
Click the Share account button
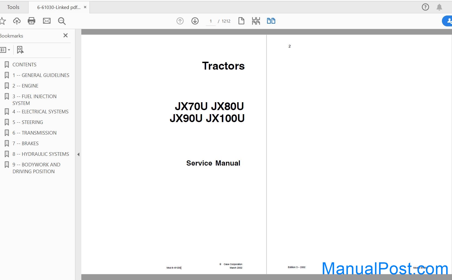tap(447, 21)
